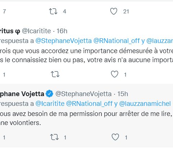Open the tweet text about 'permission pour arrêter'
The height and width of the screenshot is (151, 173).
86,118
